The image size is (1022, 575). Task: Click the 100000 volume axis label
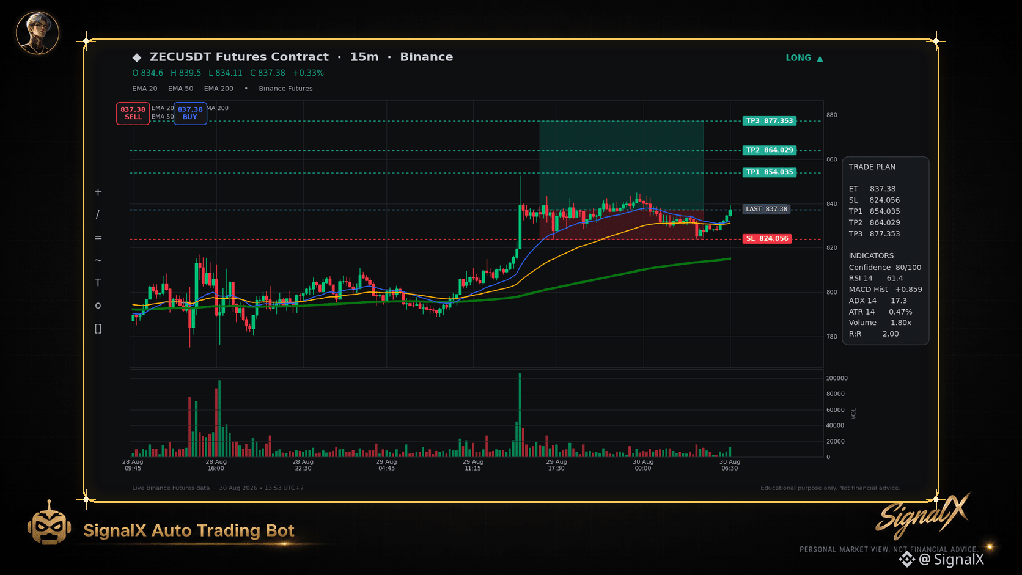[x=837, y=378]
